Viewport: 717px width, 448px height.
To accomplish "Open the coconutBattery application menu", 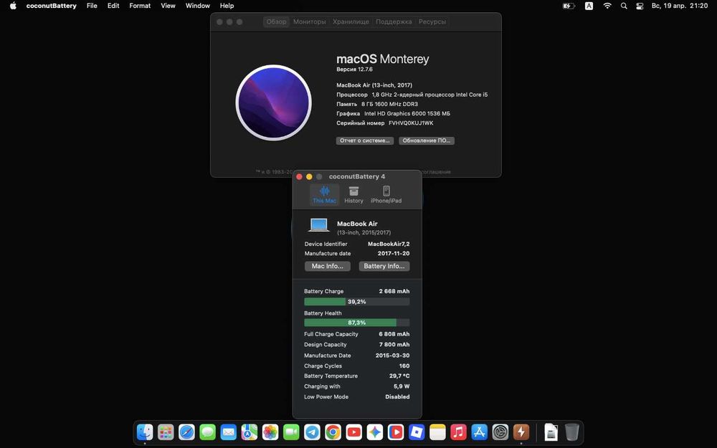I will (x=51, y=6).
